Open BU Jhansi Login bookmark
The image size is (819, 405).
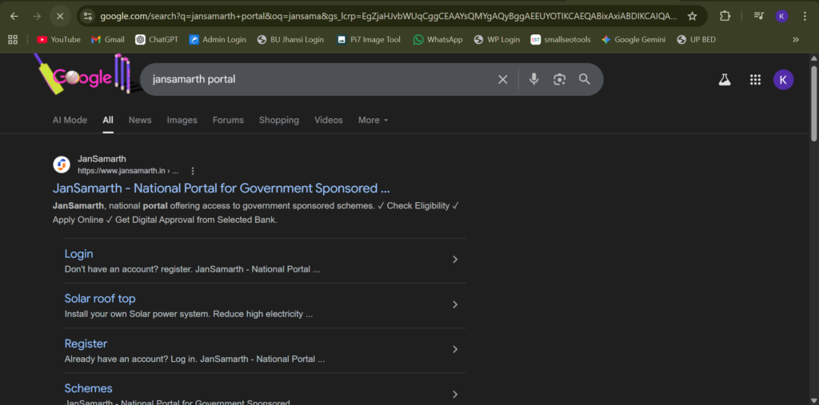click(290, 40)
